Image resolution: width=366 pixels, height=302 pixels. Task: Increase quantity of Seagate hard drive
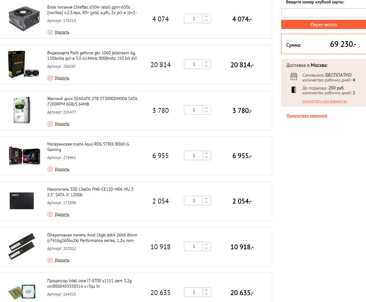[206, 108]
